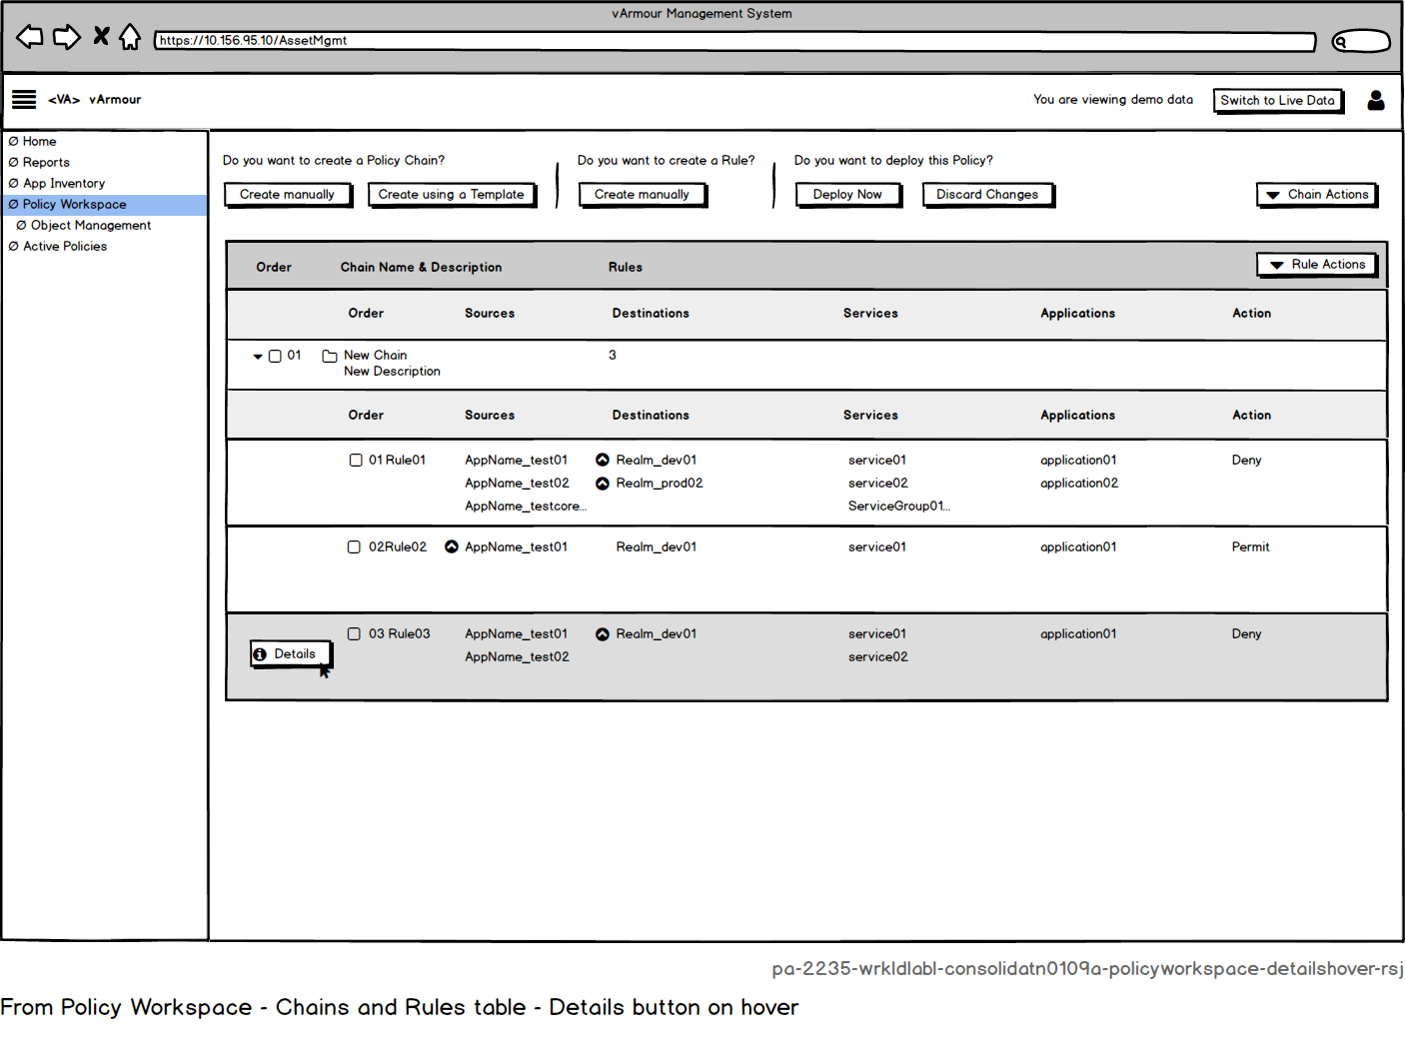Open the Chain Actions dropdown

[x=1317, y=195]
